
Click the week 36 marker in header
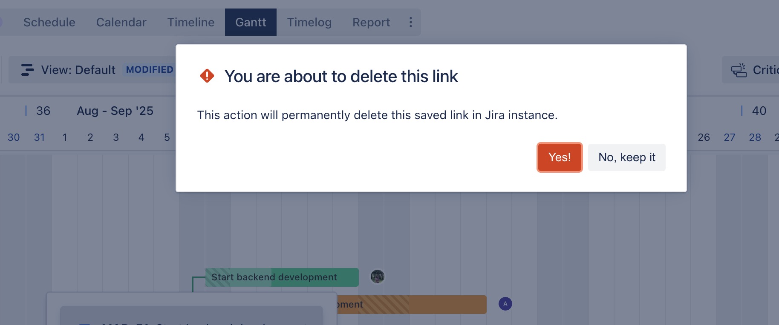(43, 111)
